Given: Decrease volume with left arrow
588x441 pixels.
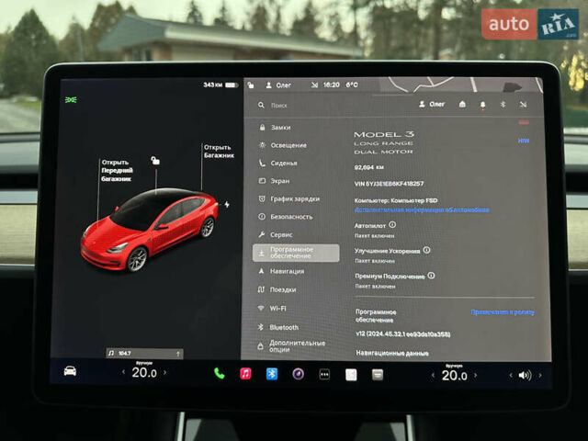Looking at the screenshot, I should [x=511, y=375].
